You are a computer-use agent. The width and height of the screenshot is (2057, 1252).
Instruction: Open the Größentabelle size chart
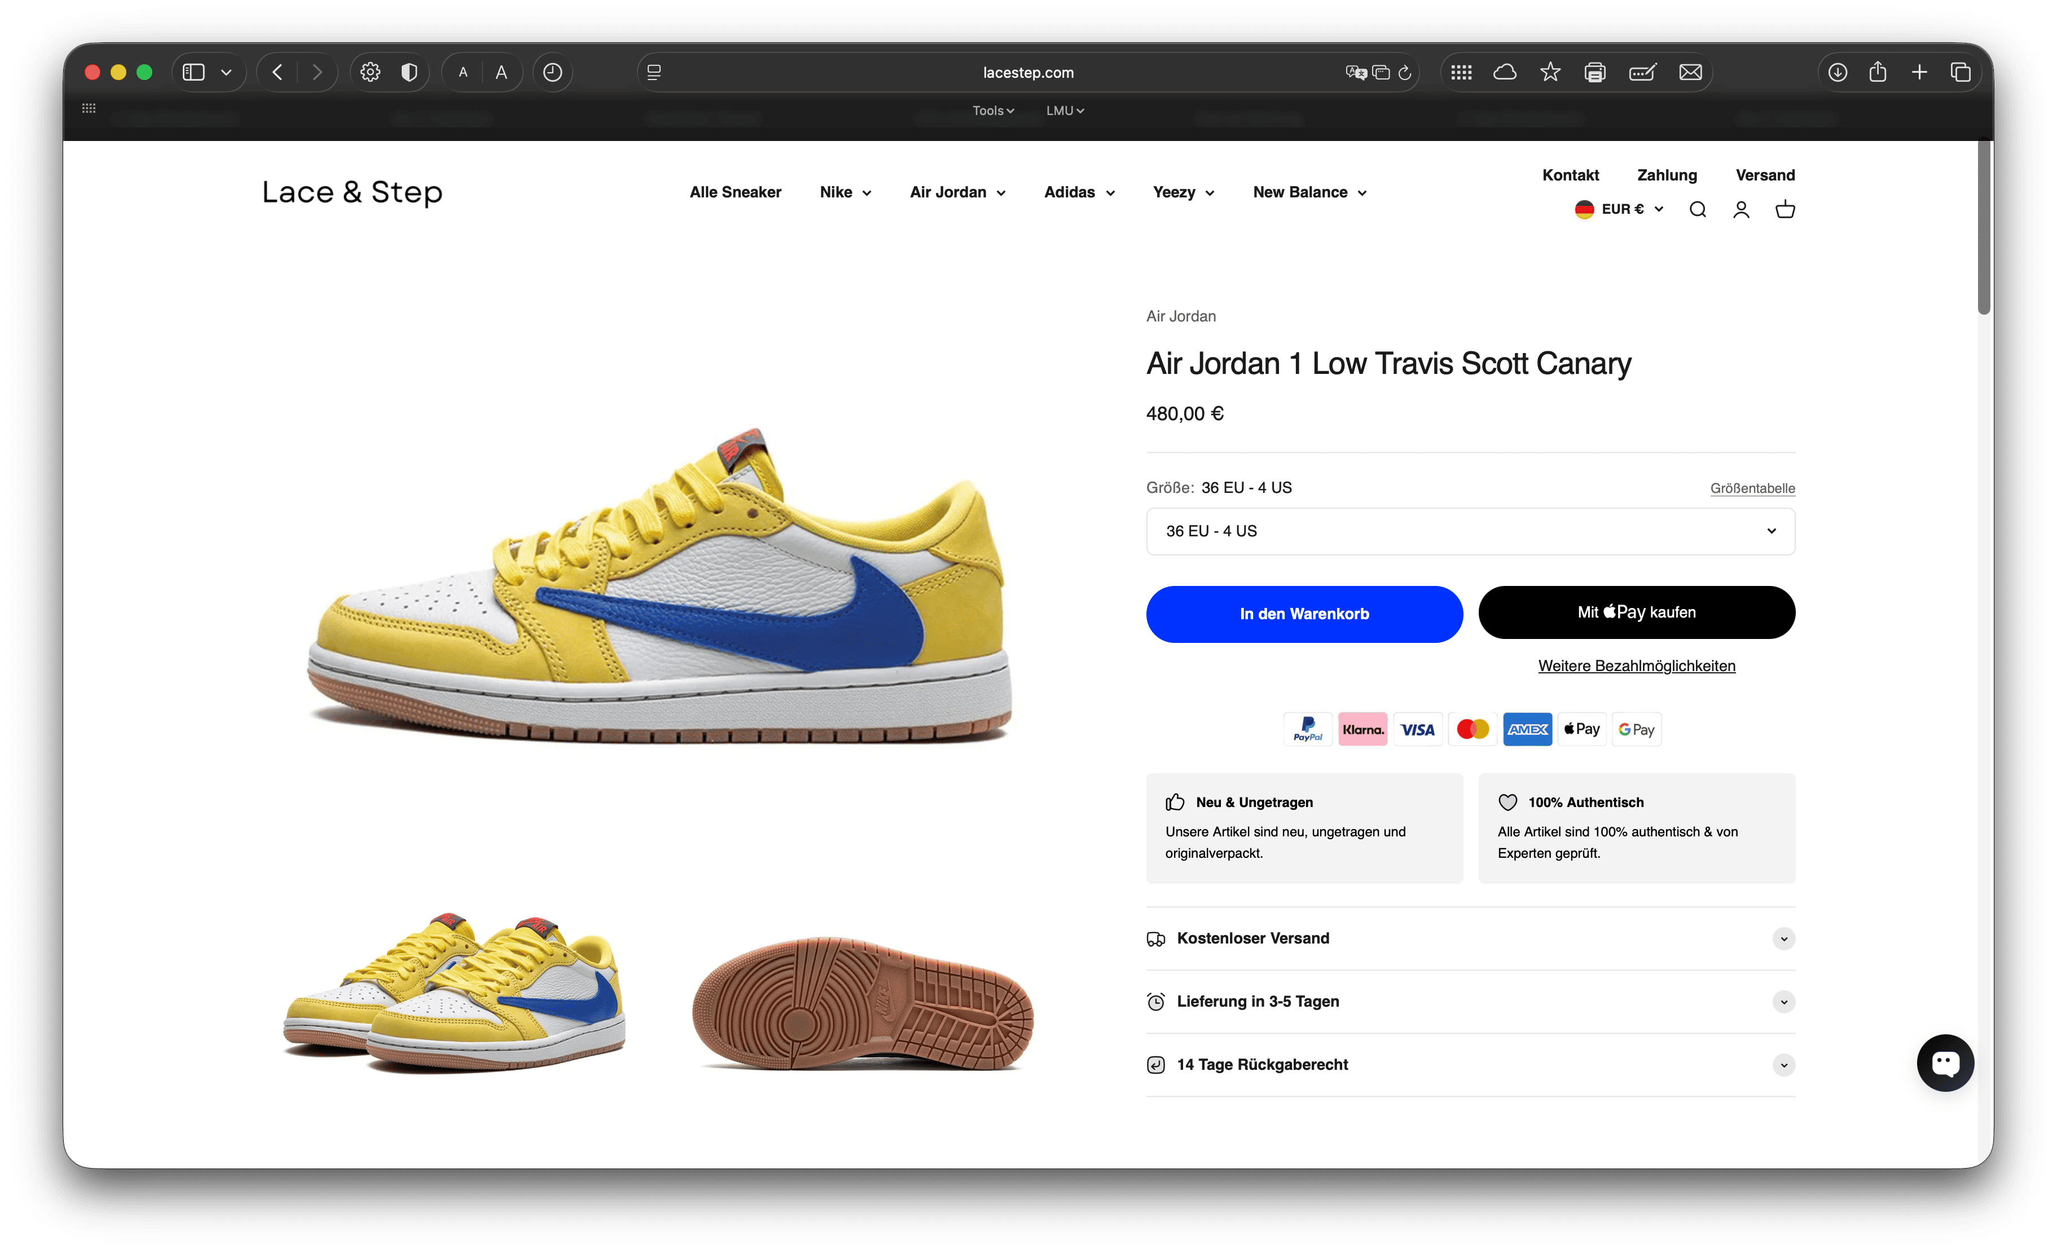(1752, 488)
